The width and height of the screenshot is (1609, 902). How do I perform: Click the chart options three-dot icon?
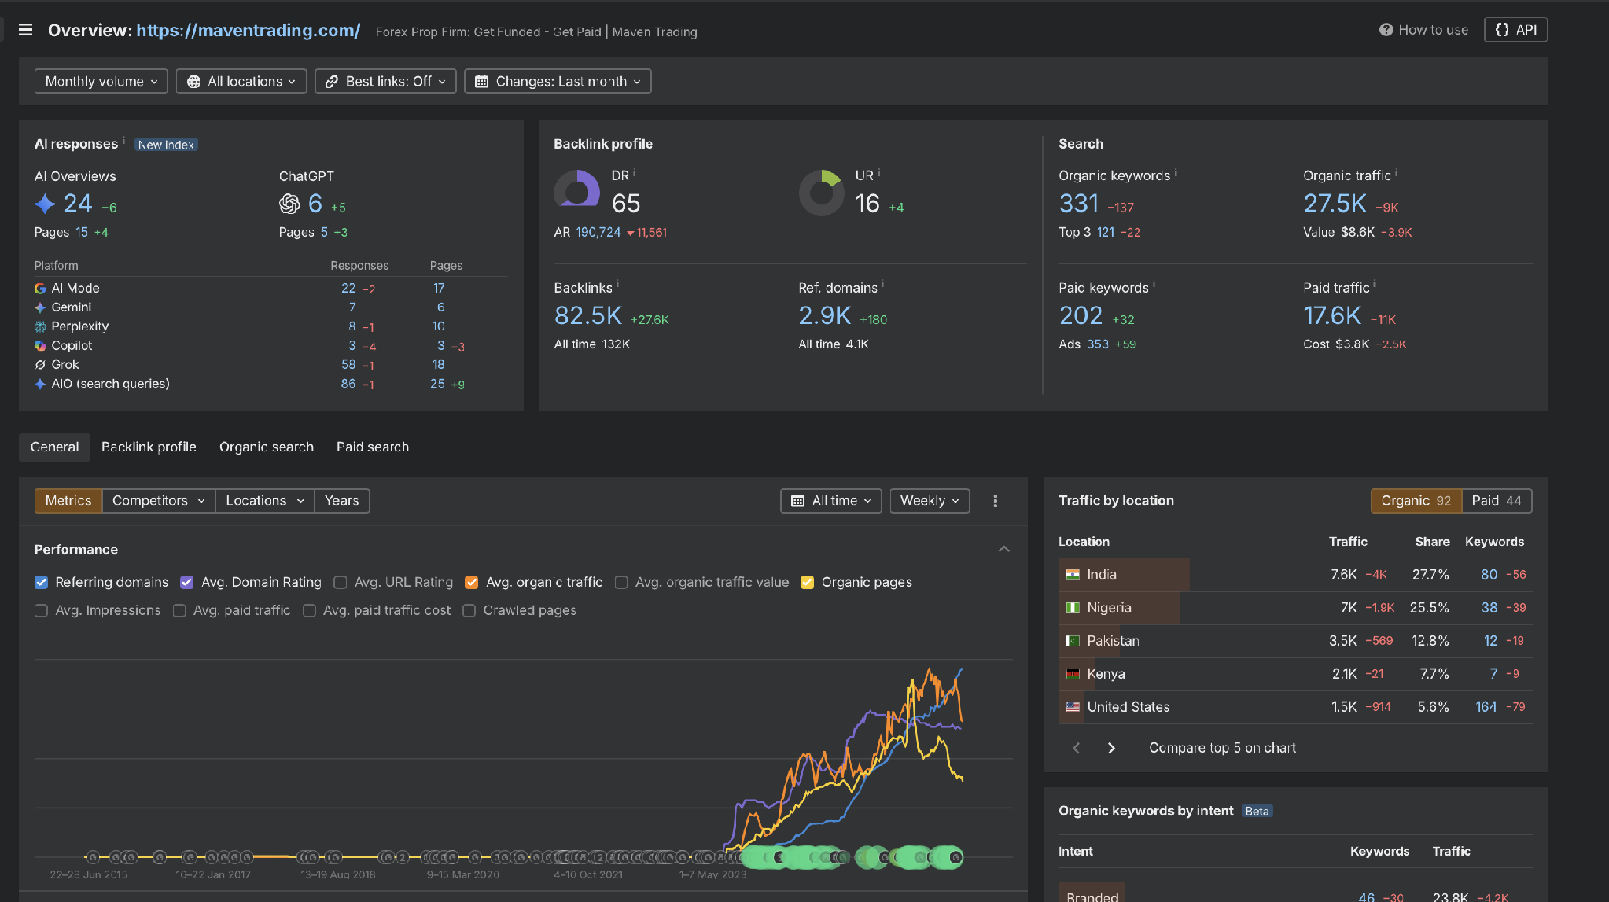(996, 501)
